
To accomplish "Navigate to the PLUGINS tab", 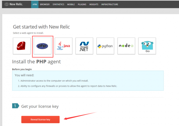I will (x=82, y=4).
